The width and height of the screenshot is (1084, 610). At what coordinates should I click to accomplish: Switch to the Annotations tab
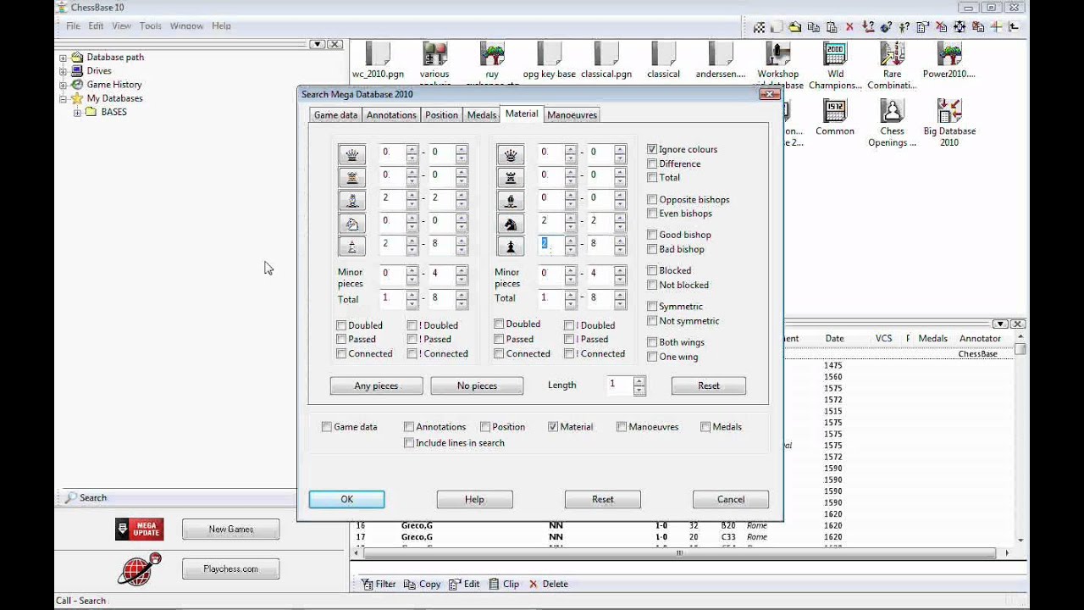click(391, 114)
